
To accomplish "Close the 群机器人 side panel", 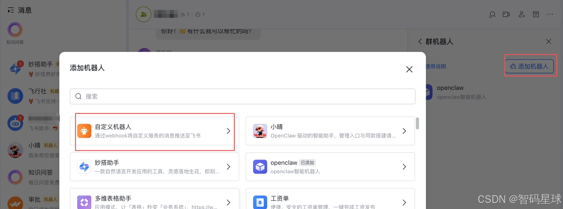I will pyautogui.click(x=548, y=42).
